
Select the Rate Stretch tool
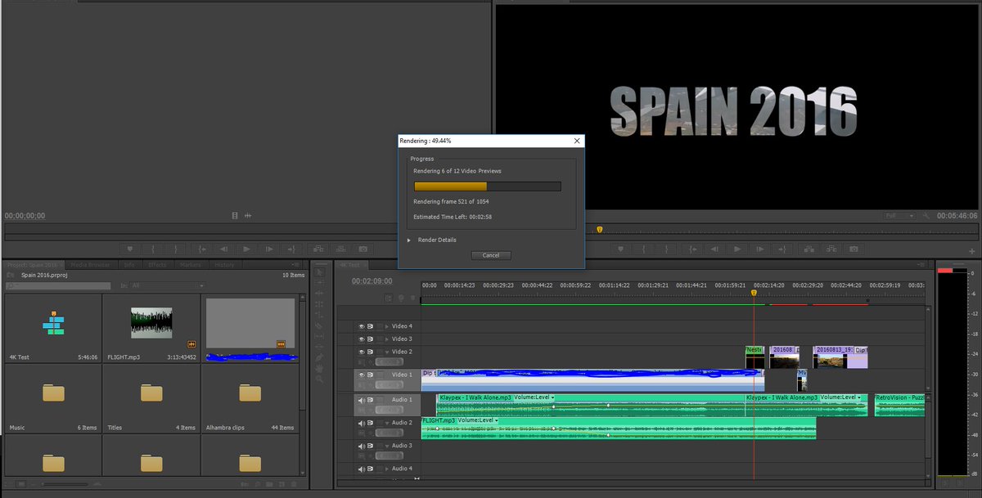click(319, 315)
